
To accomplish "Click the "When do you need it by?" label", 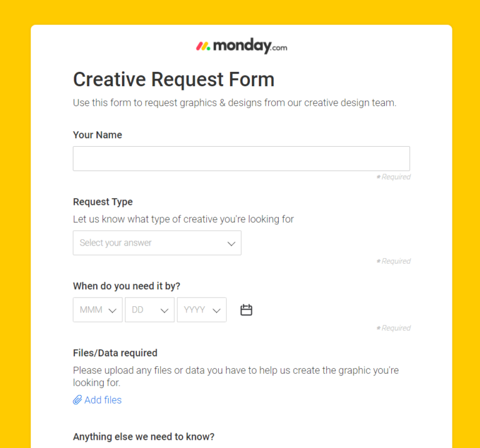I will 127,286.
